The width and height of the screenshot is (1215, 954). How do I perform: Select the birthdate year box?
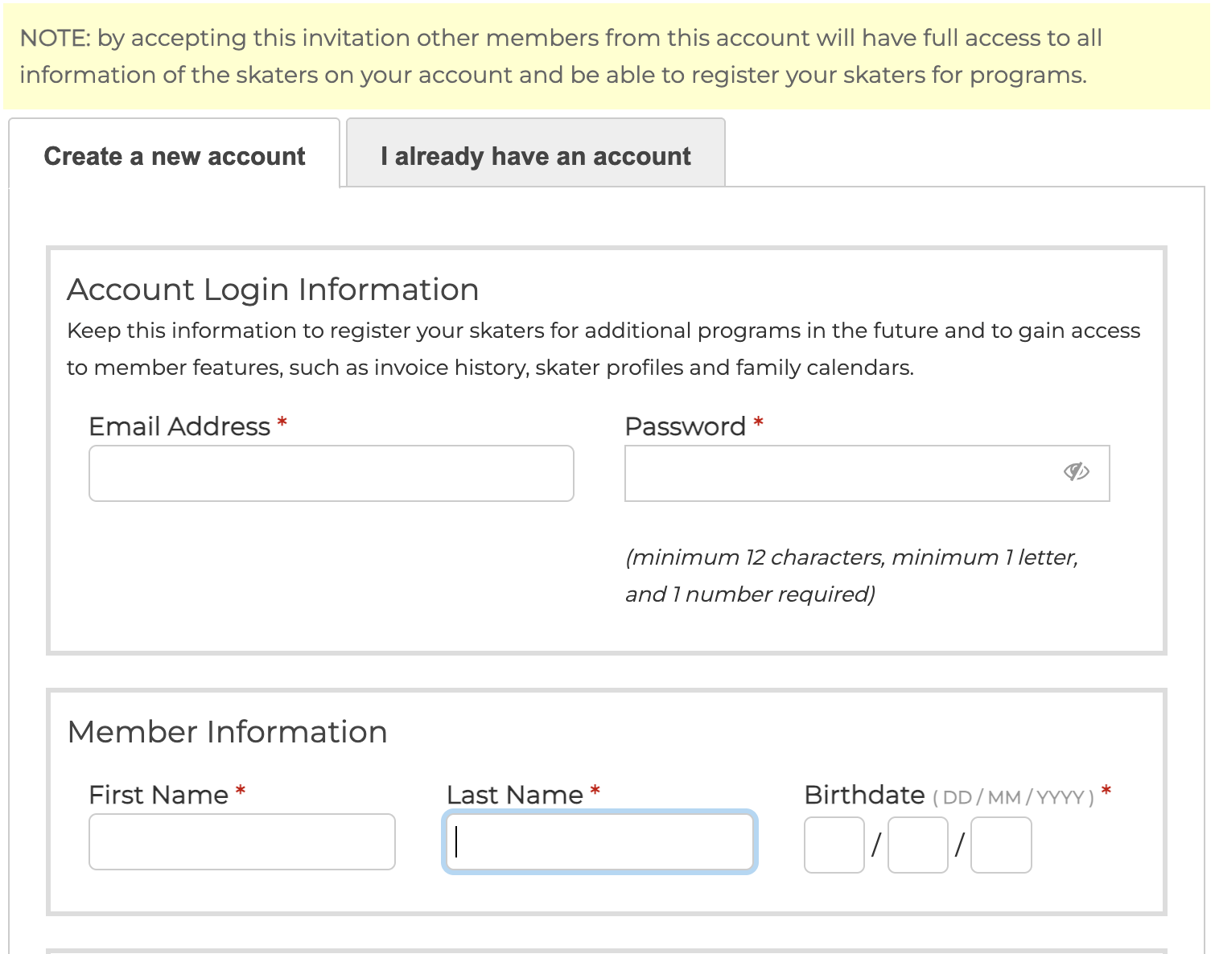pos(1001,845)
